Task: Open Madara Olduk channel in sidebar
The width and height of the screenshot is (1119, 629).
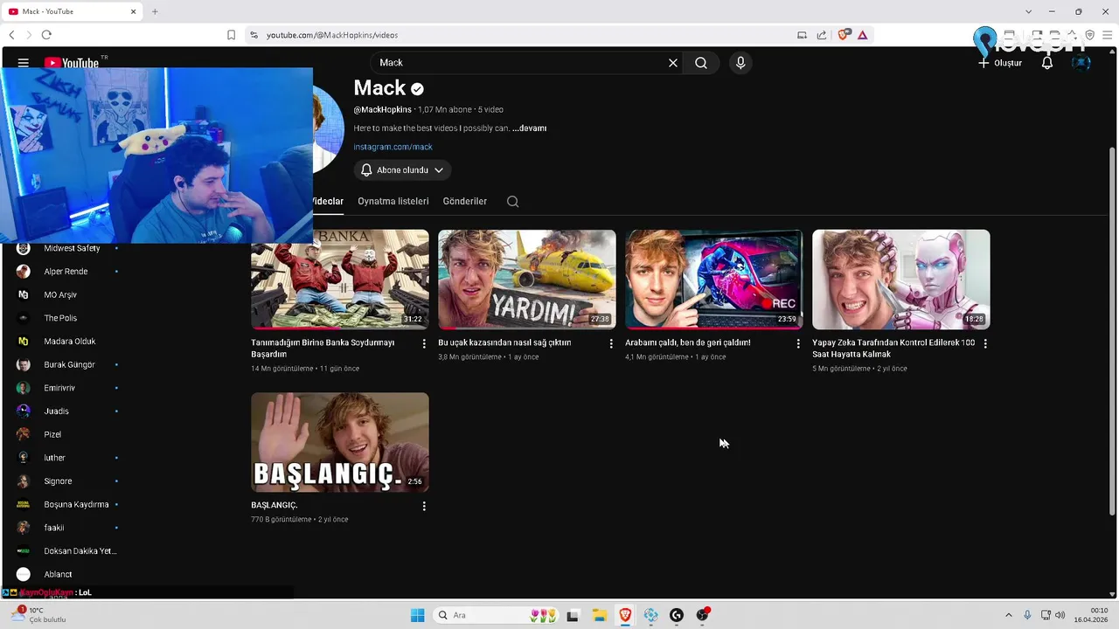Action: pos(68,342)
